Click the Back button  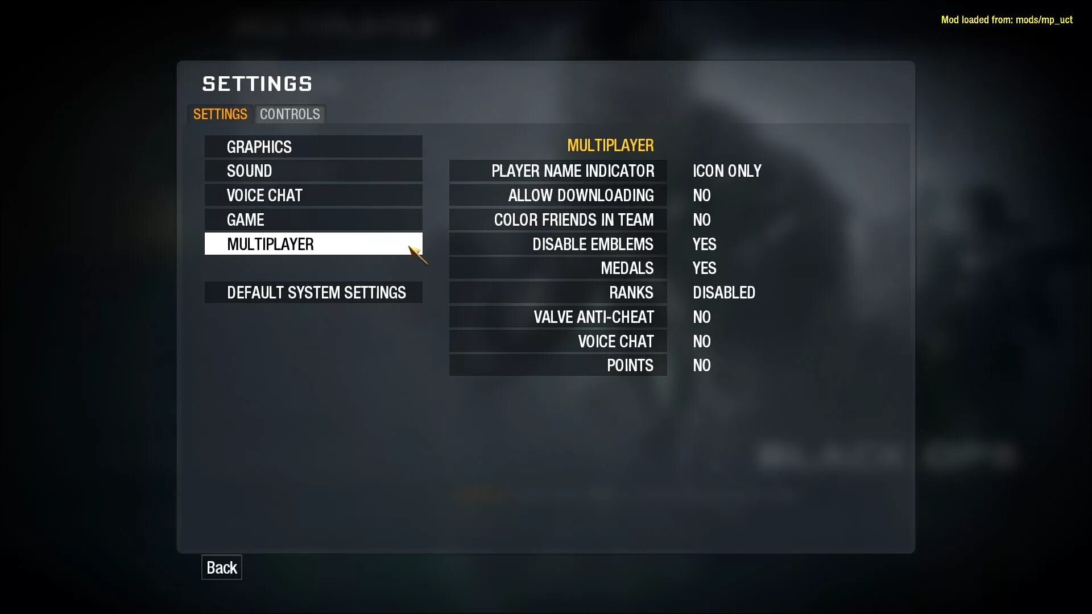222,567
